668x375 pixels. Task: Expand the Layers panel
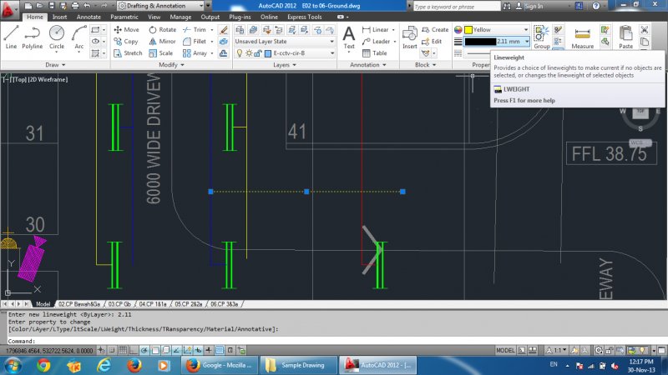tap(285, 65)
